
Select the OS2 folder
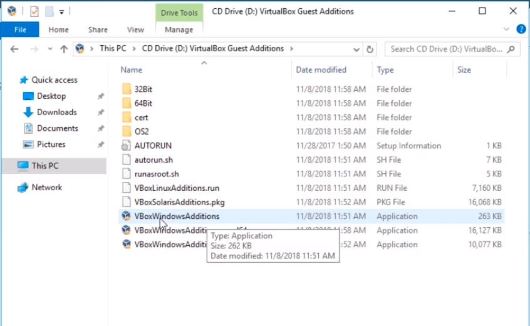[x=142, y=131]
